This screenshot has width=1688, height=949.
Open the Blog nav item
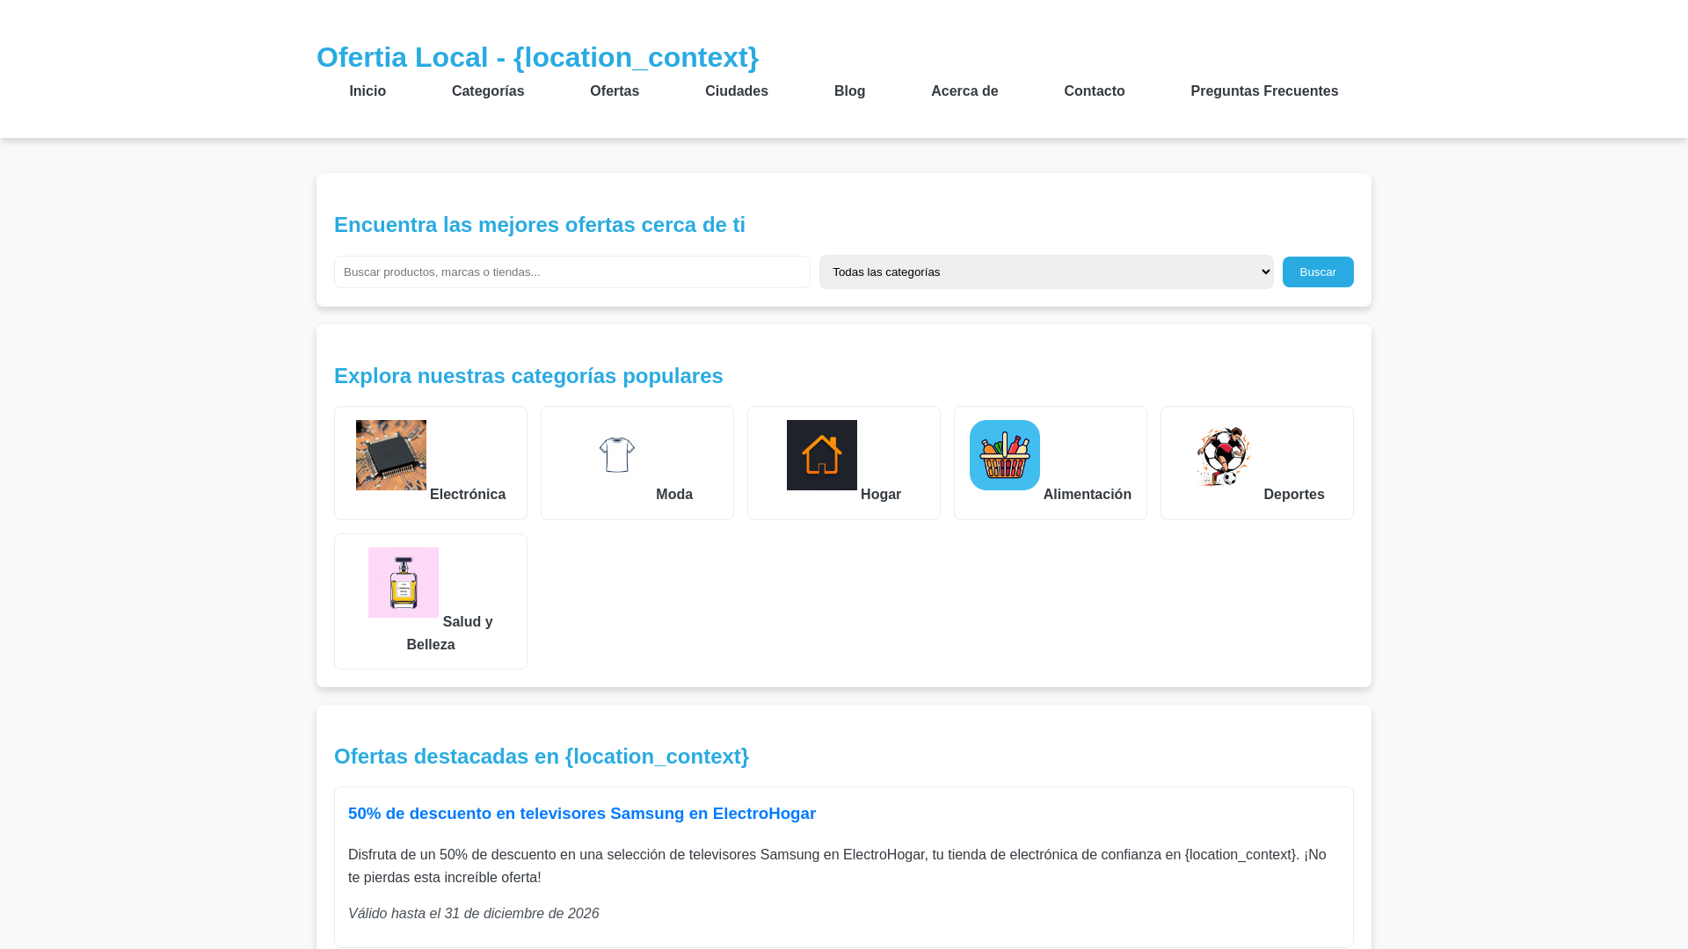pos(849,91)
